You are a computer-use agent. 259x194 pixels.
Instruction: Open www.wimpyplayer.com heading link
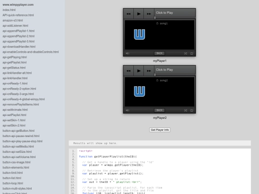[18, 5]
